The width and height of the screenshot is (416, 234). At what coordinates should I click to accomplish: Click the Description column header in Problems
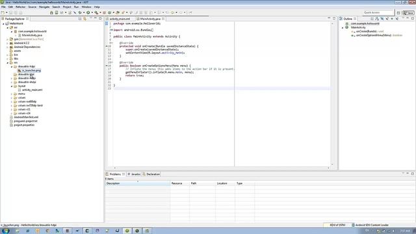click(138, 183)
